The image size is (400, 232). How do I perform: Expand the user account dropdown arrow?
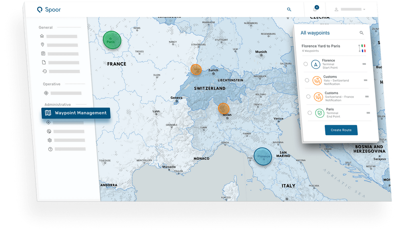click(x=364, y=10)
